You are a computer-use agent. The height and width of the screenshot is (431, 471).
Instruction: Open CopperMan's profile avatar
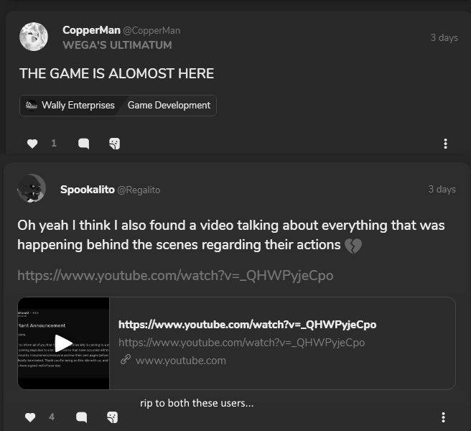pos(34,37)
